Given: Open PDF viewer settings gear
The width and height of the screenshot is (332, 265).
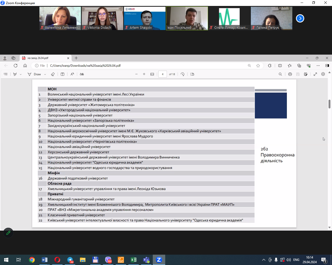Looking at the screenshot, I should (323, 74).
